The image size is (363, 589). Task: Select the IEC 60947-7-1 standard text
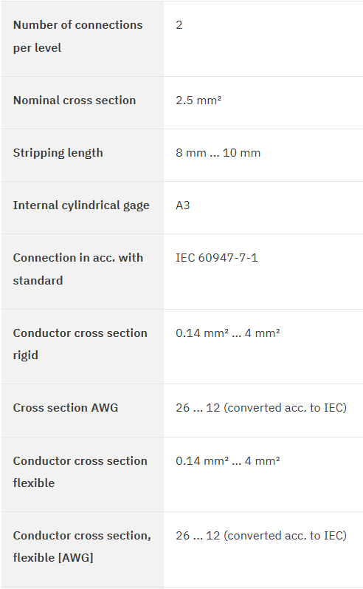point(217,258)
